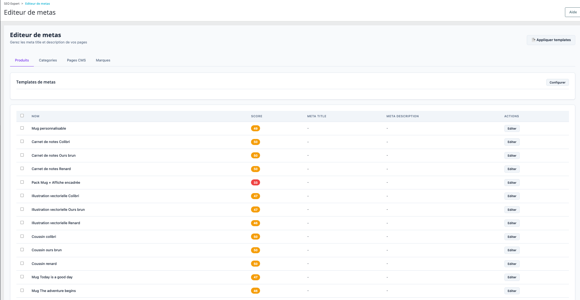Click the Editeur de metas breadcrumb link
Screen dimensions: 580x300
(37, 4)
